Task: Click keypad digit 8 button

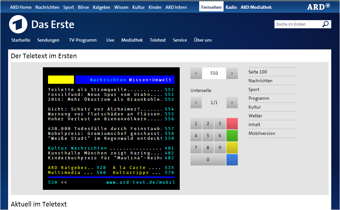Action: pos(208,148)
